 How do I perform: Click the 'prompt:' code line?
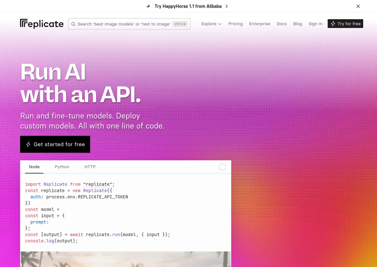(x=39, y=222)
